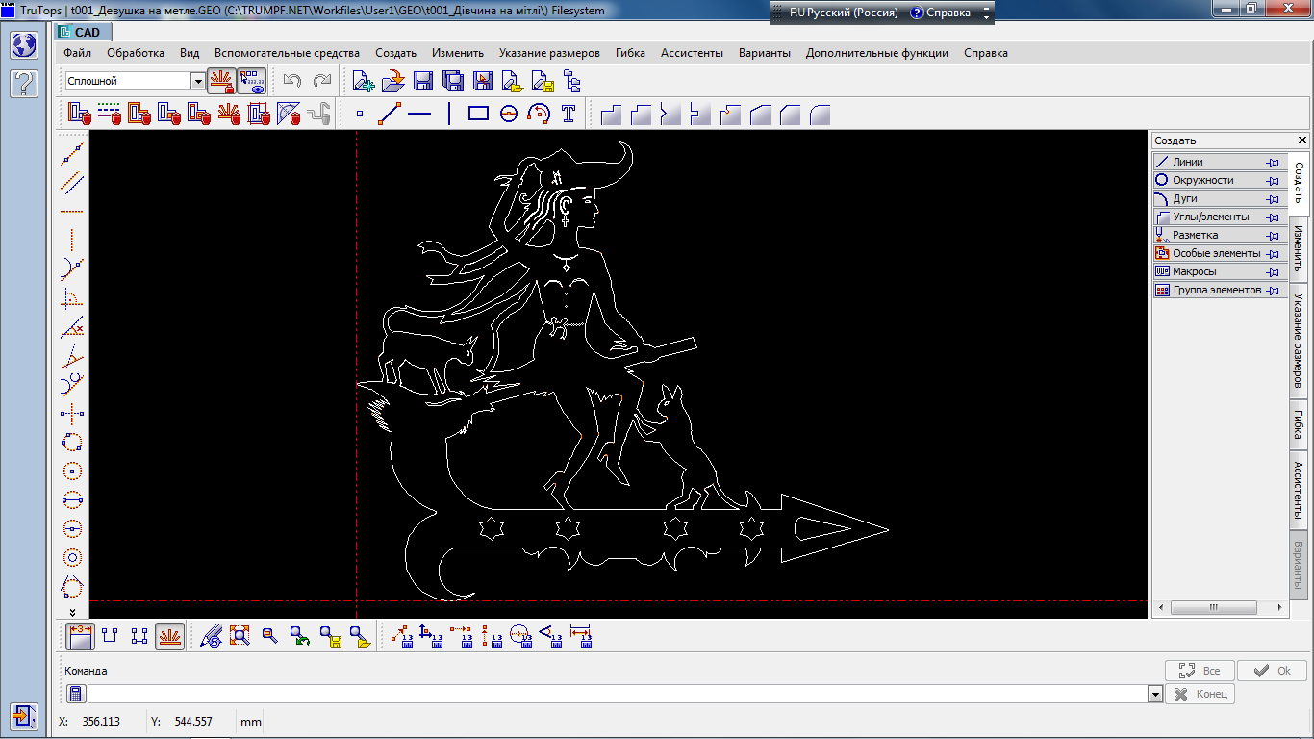
Task: Select the diagonal line drawing tool
Action: coord(390,114)
